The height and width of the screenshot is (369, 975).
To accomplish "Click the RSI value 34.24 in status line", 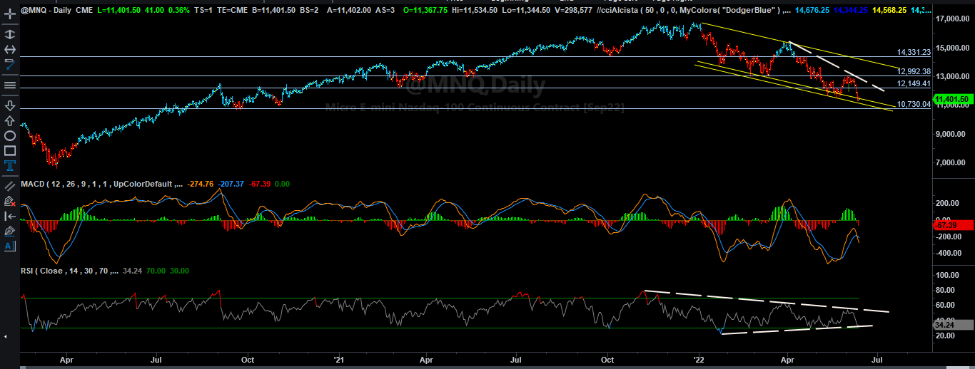I will click(x=132, y=271).
